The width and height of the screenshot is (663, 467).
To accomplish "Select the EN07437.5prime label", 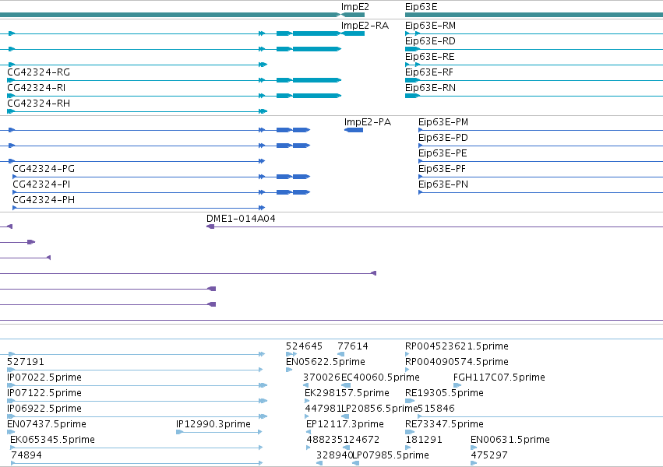I will pyautogui.click(x=47, y=424).
